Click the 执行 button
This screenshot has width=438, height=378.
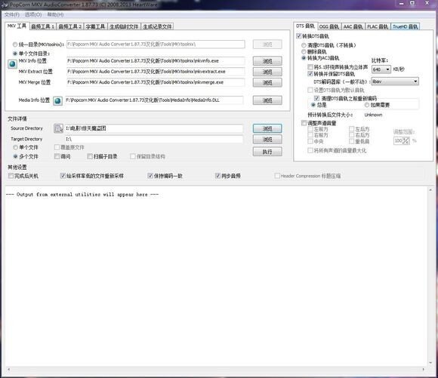click(x=267, y=152)
